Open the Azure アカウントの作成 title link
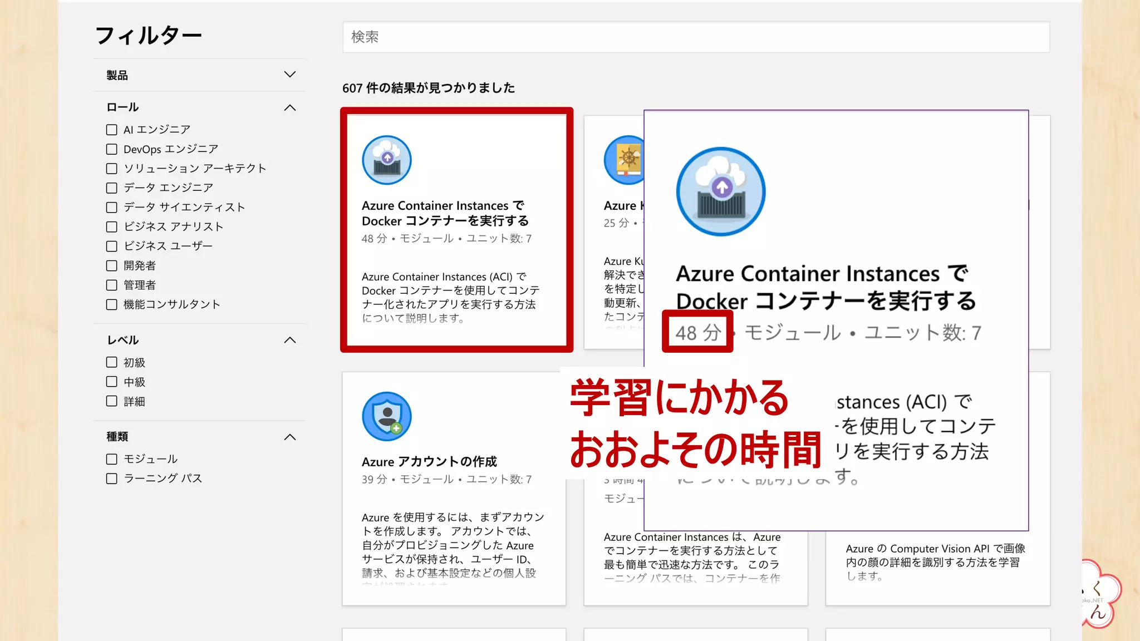This screenshot has height=641, width=1140. (x=429, y=461)
